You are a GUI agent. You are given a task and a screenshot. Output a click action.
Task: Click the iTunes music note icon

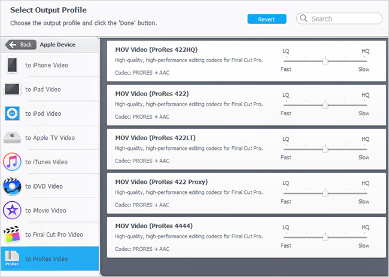[x=12, y=162]
